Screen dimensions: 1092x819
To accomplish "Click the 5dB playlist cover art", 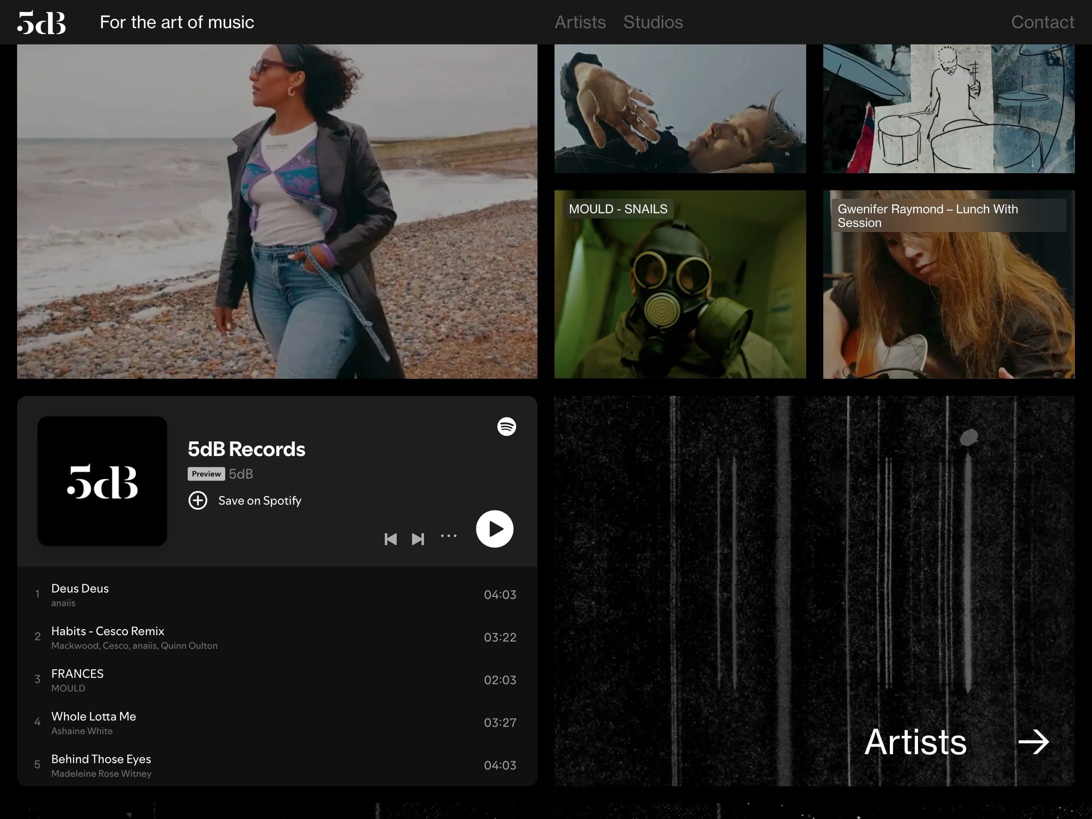I will 102,481.
